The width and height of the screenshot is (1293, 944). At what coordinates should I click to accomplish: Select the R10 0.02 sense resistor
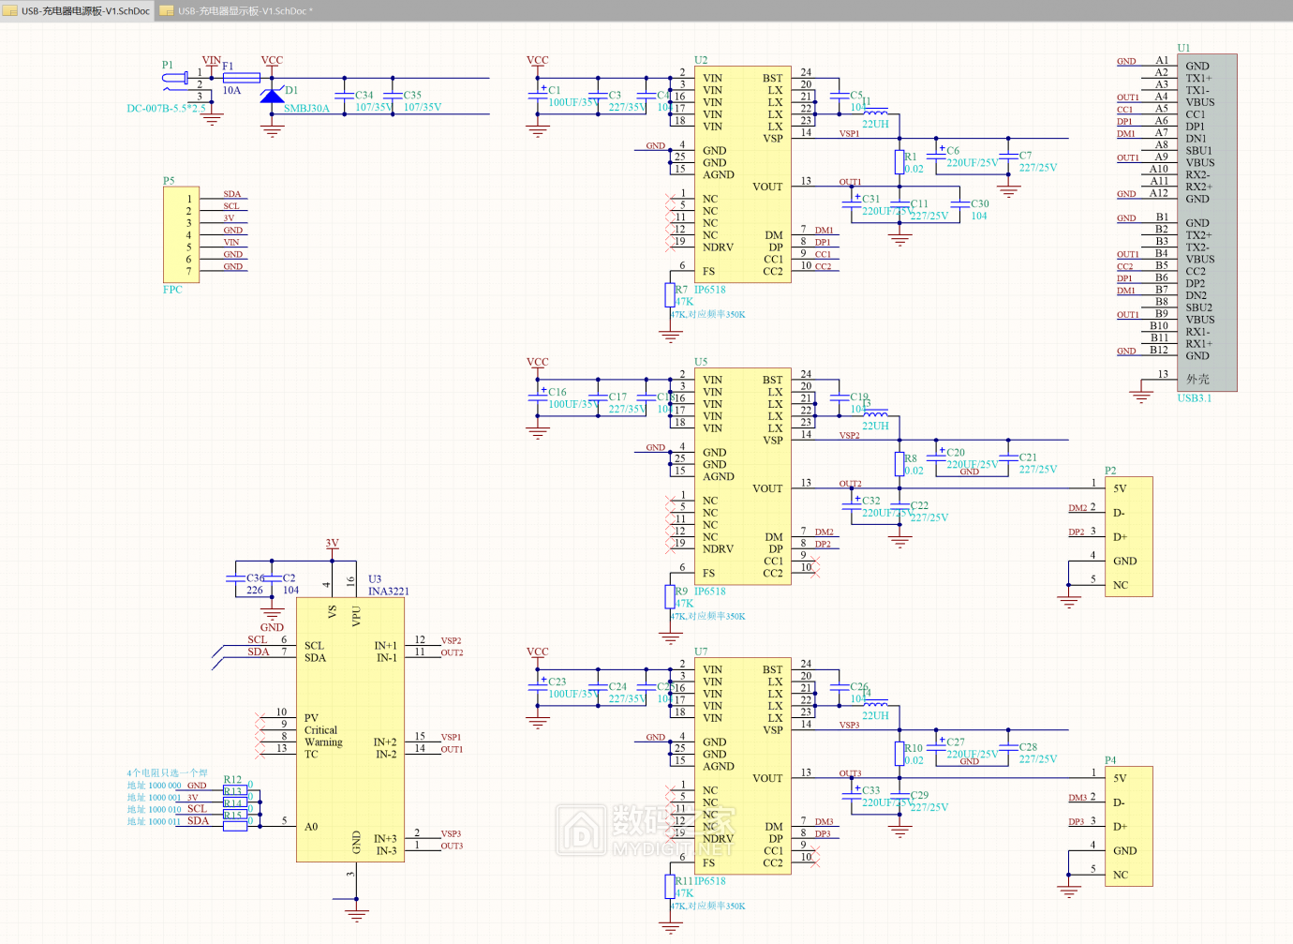[x=899, y=754]
